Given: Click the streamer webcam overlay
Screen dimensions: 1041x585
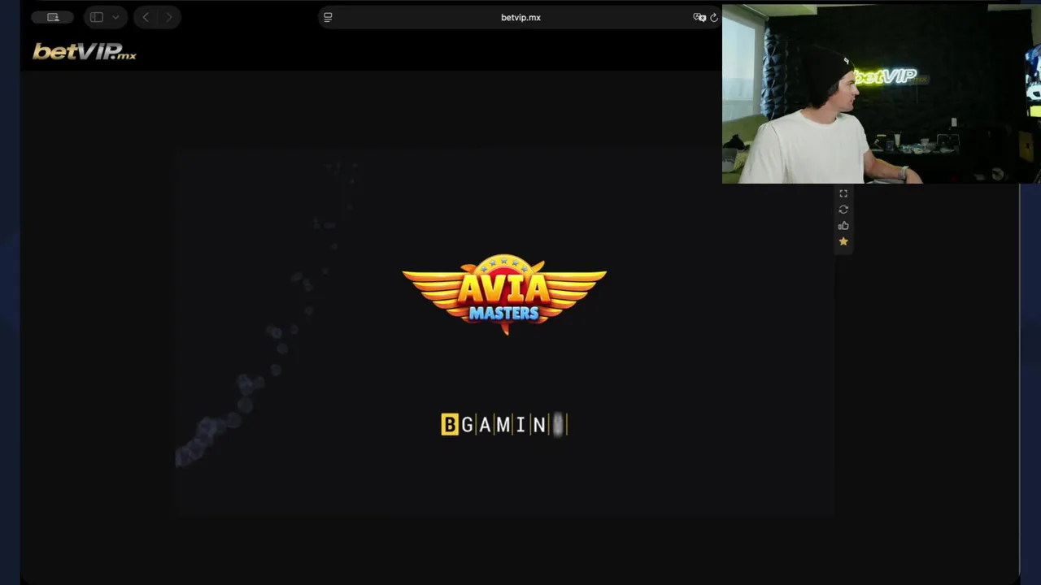Looking at the screenshot, I should click(882, 93).
